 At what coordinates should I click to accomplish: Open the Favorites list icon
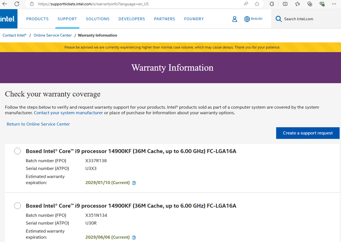coord(297,4)
